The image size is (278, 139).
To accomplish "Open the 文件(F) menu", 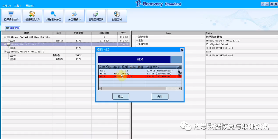I will click(x=6, y=6).
